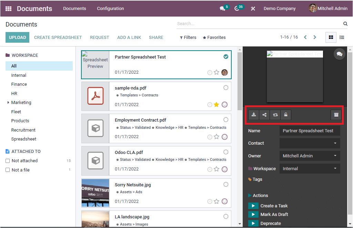Open the Workspace dropdown
The image size is (353, 228).
click(310, 169)
